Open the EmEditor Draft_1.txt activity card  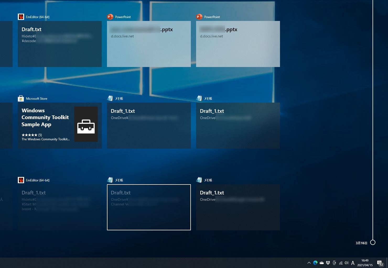pos(60,207)
